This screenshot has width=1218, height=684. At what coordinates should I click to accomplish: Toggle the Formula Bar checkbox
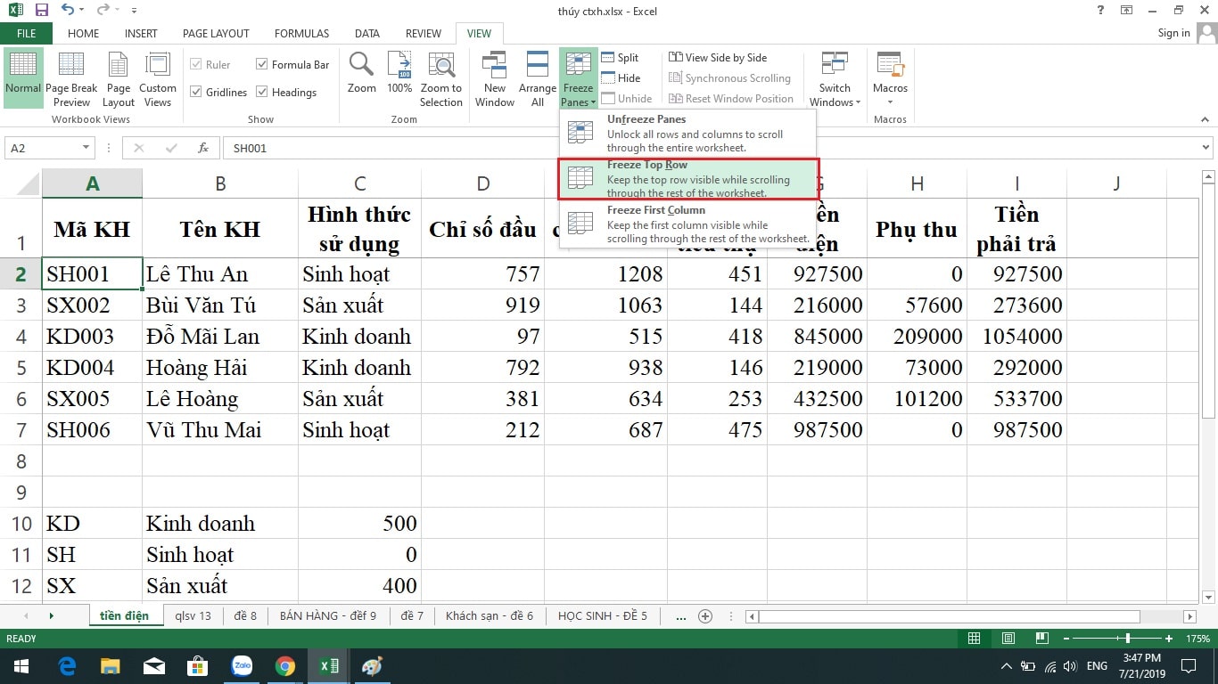point(261,64)
